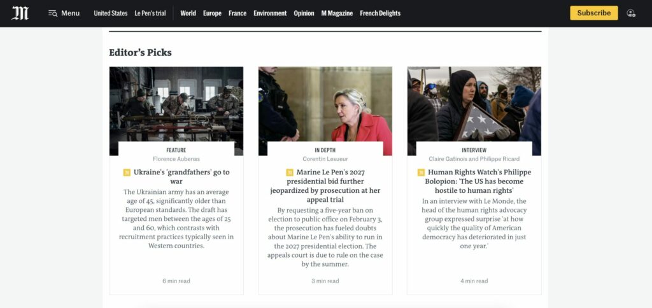Open the Menu search icon
The height and width of the screenshot is (308, 652).
tap(53, 13)
